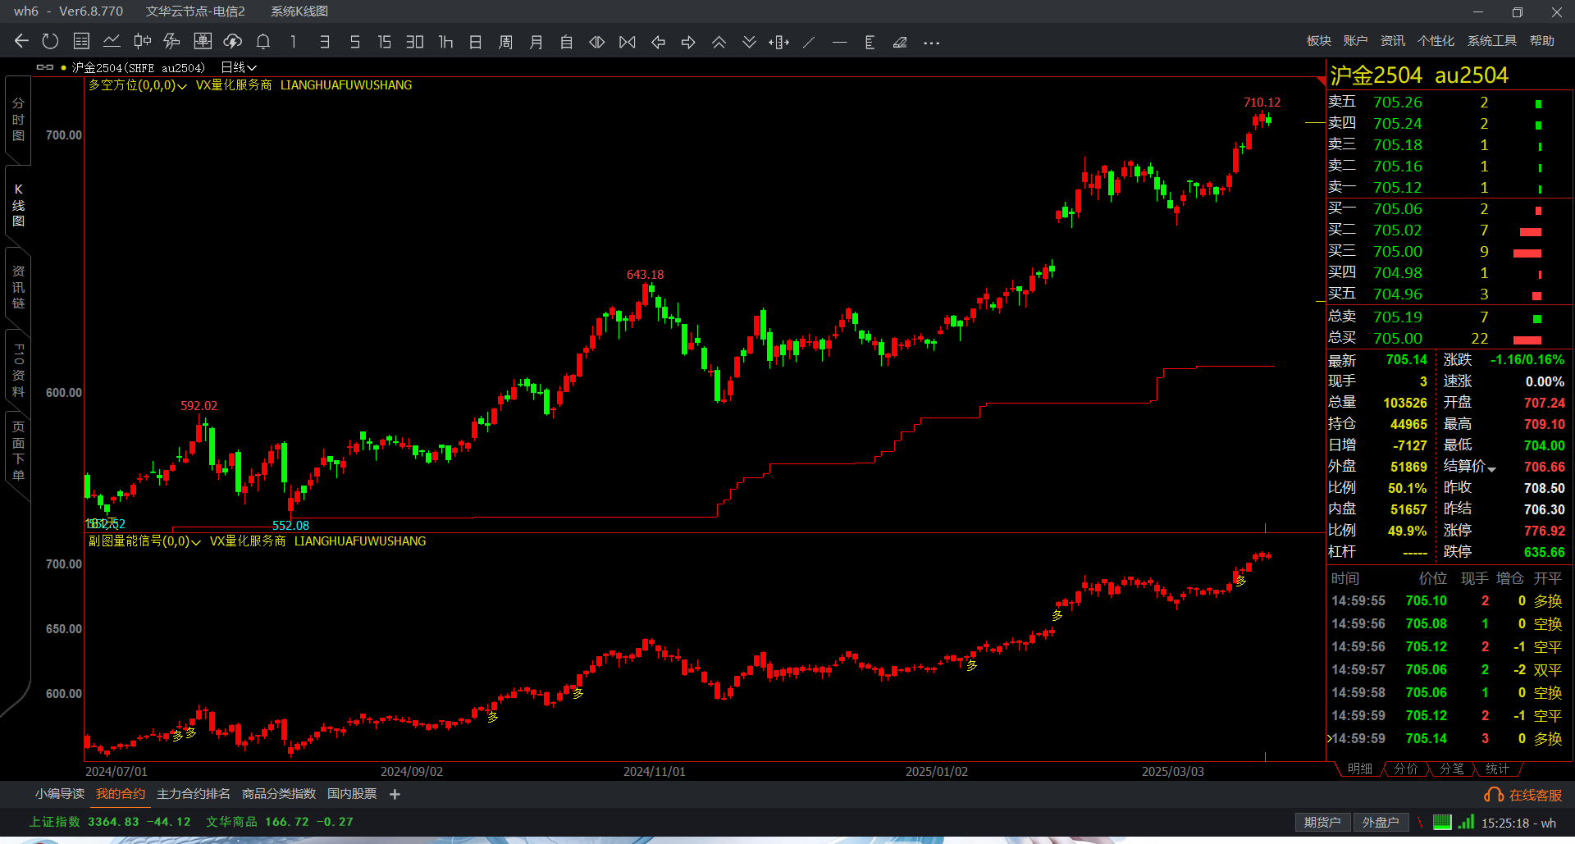Switch to the 主力合约排名 tab
Screen dimensions: 1575x844
(x=194, y=794)
